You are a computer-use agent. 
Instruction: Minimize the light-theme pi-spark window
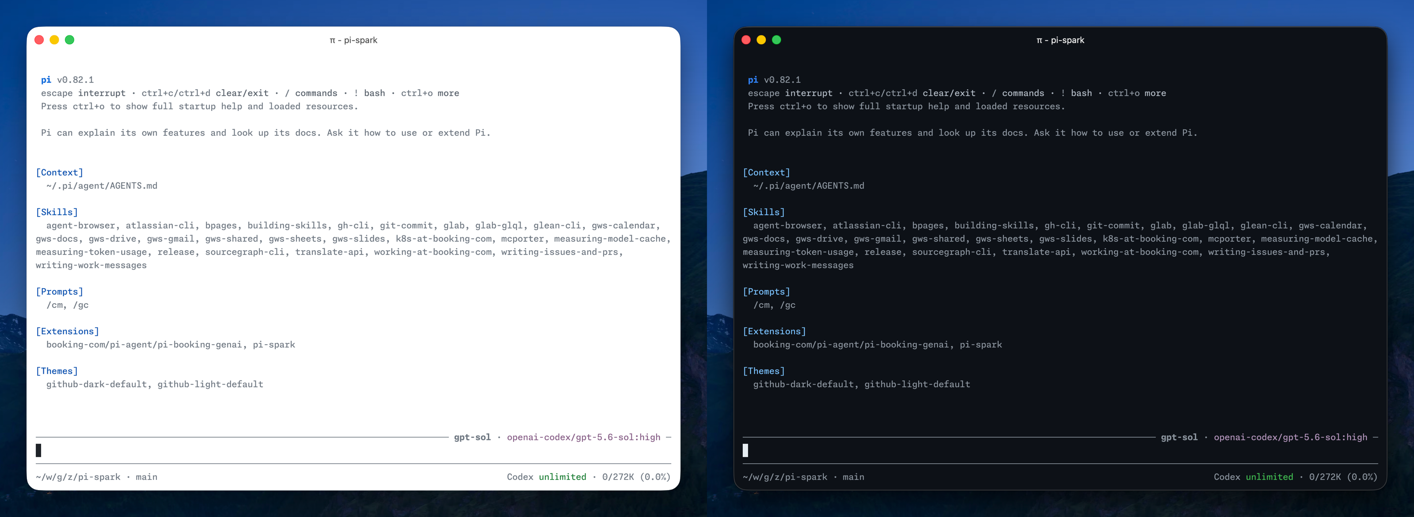pyautogui.click(x=54, y=39)
